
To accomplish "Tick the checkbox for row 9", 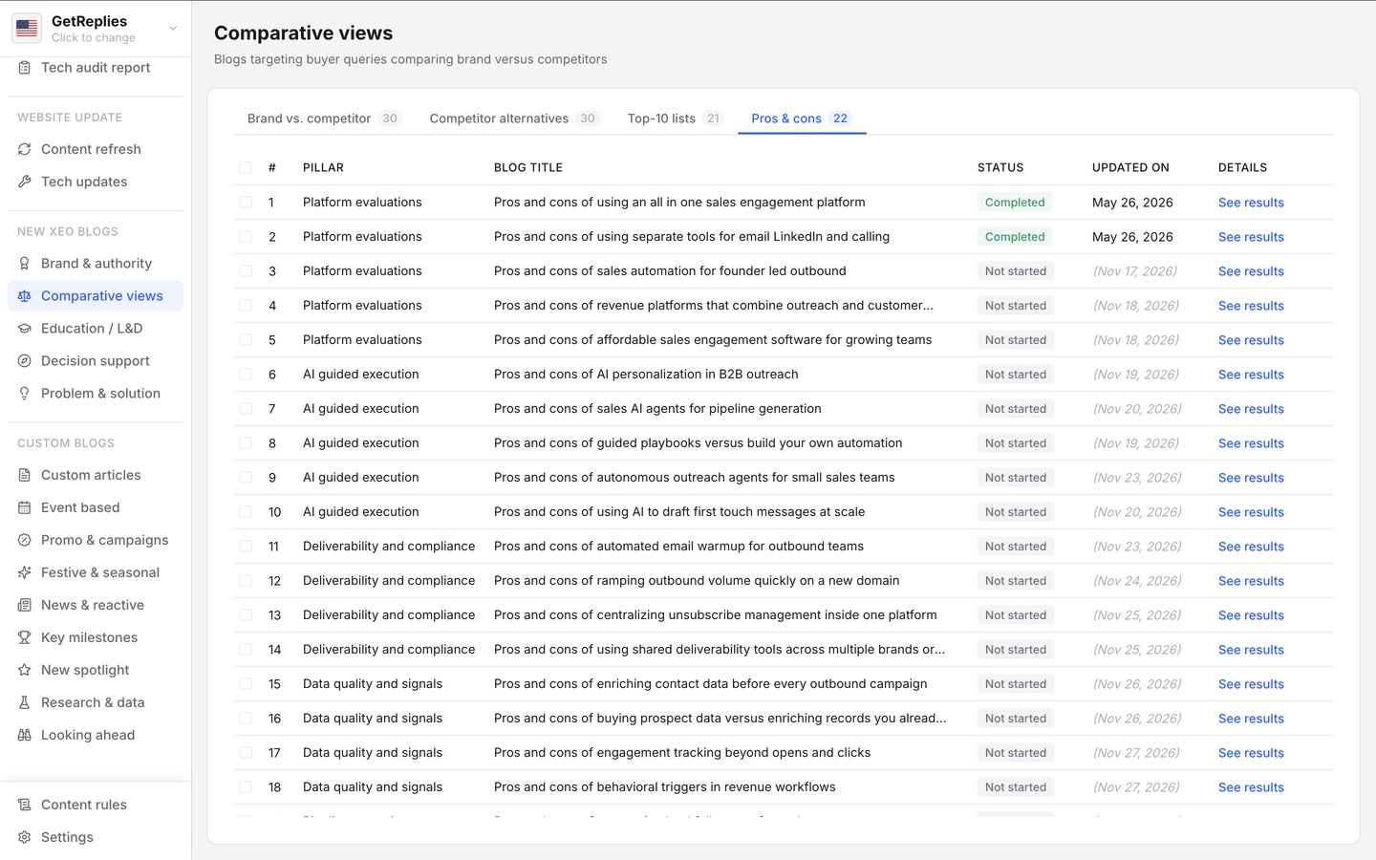I will click(246, 478).
